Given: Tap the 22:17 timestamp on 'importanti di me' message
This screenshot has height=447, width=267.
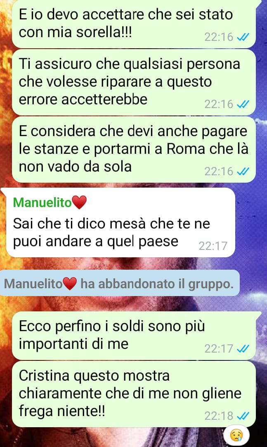Looking at the screenshot, I should 219,348.
